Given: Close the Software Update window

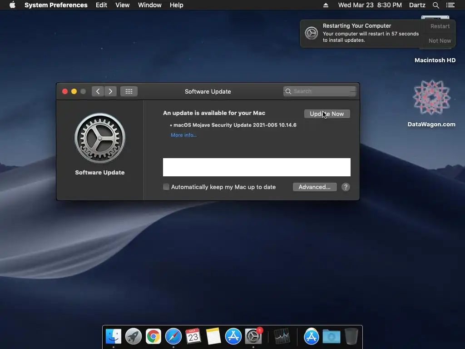Looking at the screenshot, I should coord(64,91).
